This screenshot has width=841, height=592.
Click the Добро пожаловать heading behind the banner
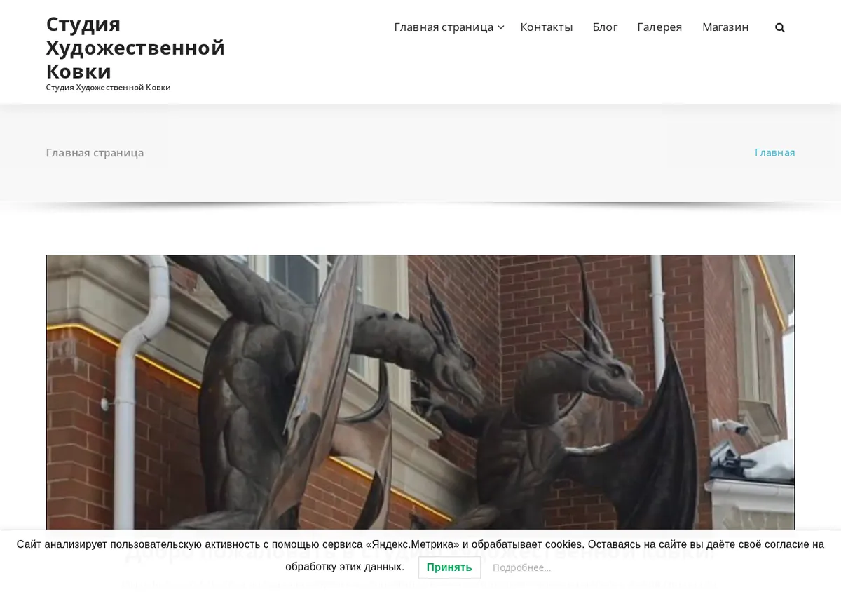[x=419, y=551]
